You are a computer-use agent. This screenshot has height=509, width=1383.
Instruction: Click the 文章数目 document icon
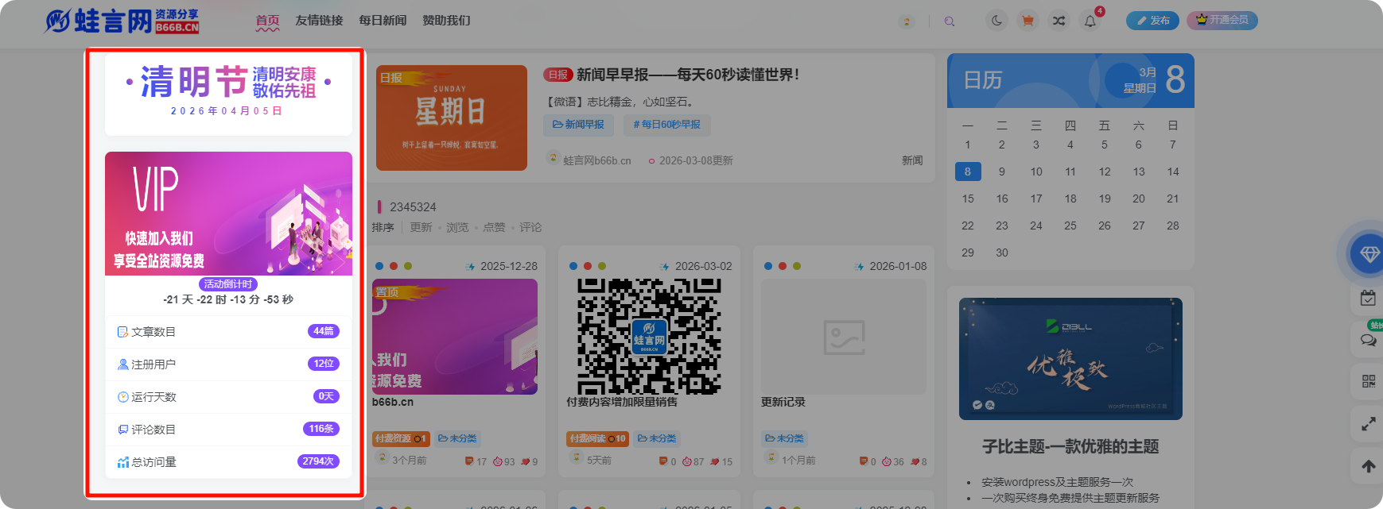(123, 332)
